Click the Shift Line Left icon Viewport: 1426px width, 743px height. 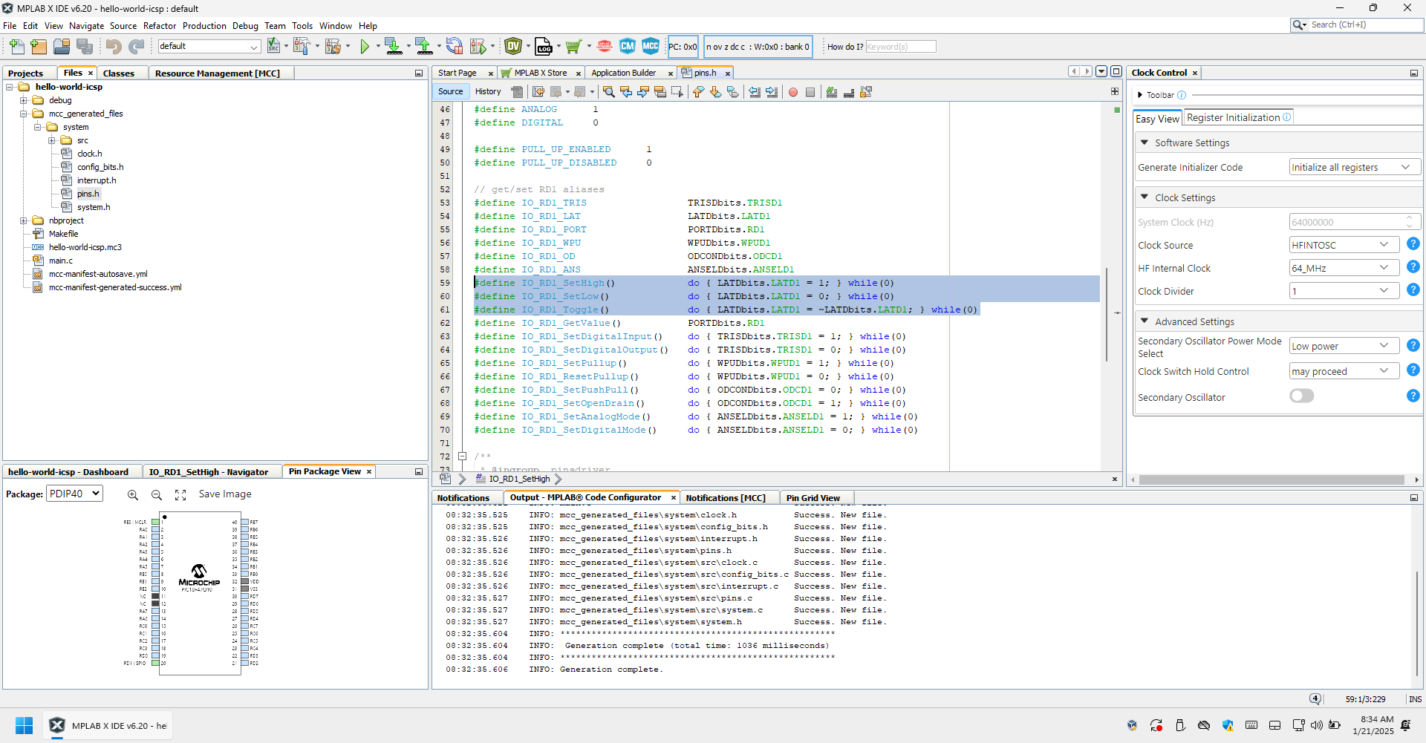click(x=755, y=92)
